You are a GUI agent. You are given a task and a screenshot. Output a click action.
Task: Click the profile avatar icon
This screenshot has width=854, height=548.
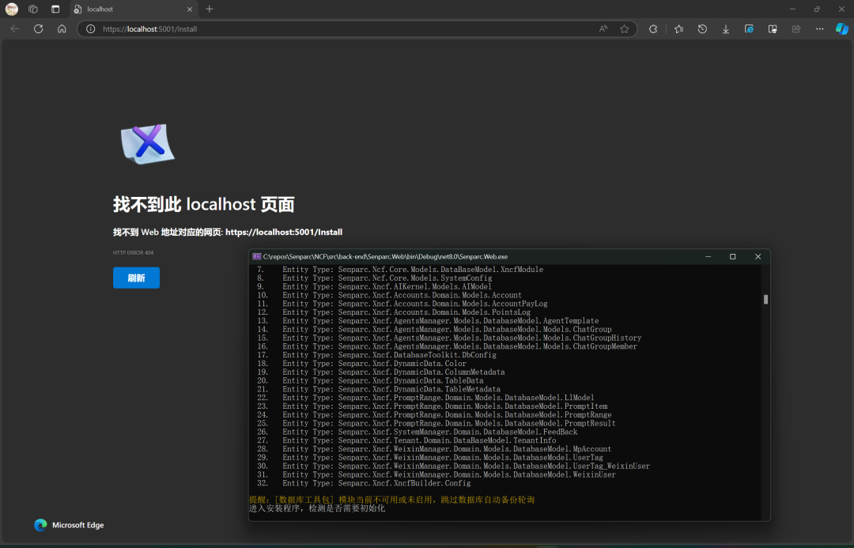[x=11, y=9]
